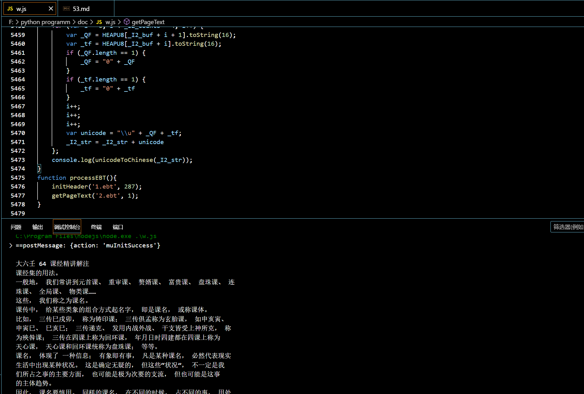Click the 筛选器 filter input field
This screenshot has height=394, width=584.
click(x=567, y=227)
